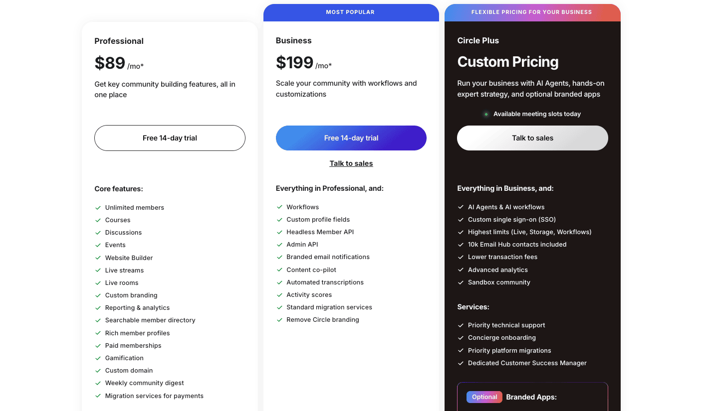Click the checkmark beside "Workflows"
Viewport: 709px width, 411px height.
pyautogui.click(x=279, y=207)
